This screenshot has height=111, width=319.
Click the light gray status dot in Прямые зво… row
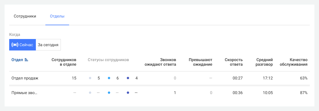tap(90, 93)
